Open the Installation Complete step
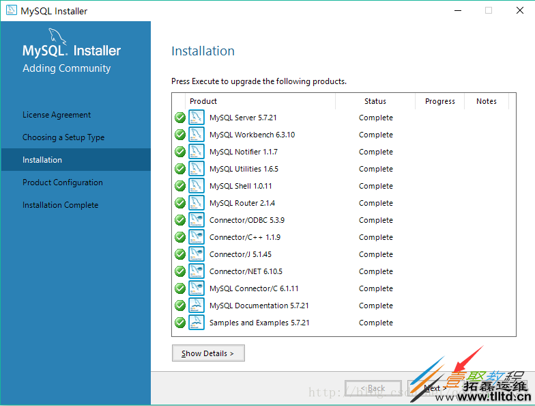 (60, 205)
